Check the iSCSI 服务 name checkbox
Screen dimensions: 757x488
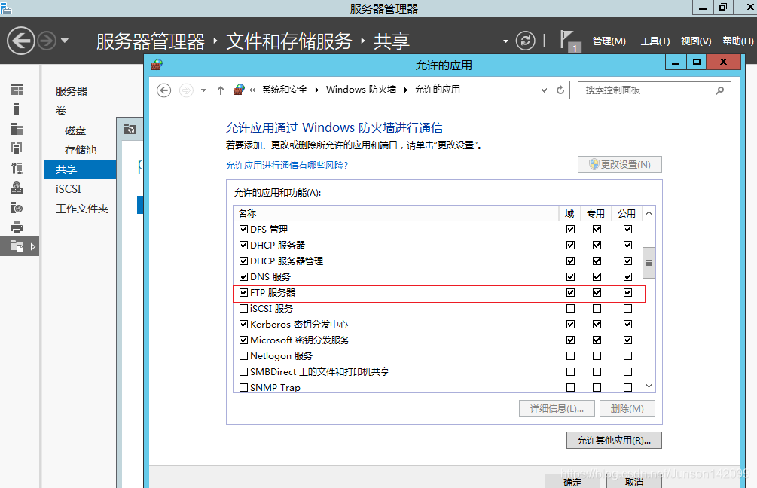(x=244, y=309)
